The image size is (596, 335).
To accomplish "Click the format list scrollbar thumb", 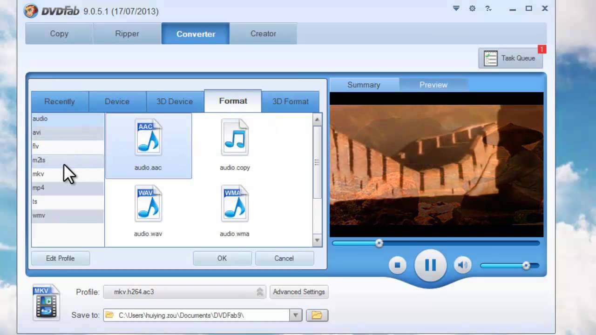I will (317, 162).
